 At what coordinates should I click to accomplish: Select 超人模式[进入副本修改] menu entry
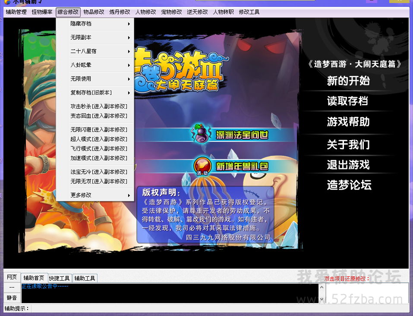tap(95, 139)
